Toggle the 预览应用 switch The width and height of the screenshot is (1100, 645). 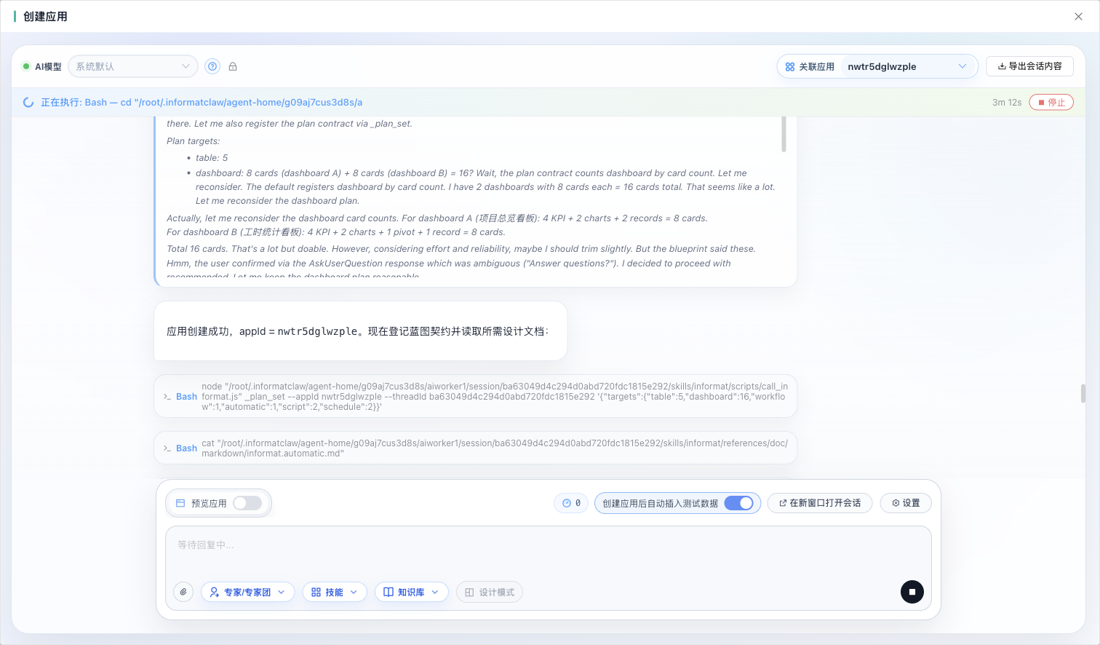247,503
